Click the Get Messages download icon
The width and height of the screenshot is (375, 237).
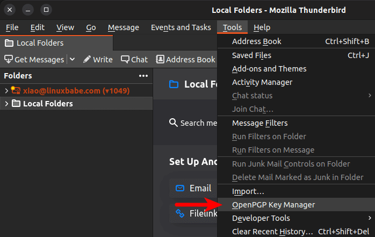tap(9, 60)
